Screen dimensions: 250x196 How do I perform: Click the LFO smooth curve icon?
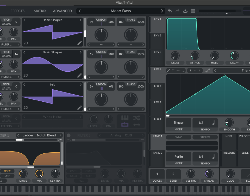point(208,71)
